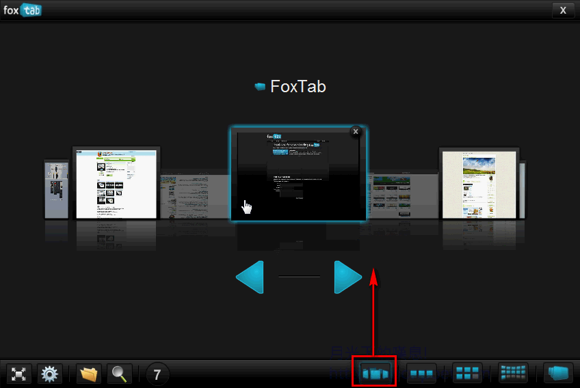Screen dimensions: 580x388
Task: Select the white page thumbnail left of center
Action: pos(116,182)
